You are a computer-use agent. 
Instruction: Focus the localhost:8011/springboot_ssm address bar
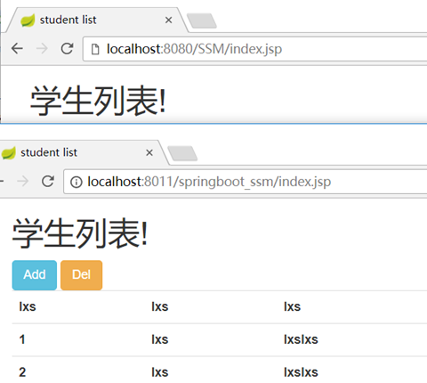tap(246, 182)
